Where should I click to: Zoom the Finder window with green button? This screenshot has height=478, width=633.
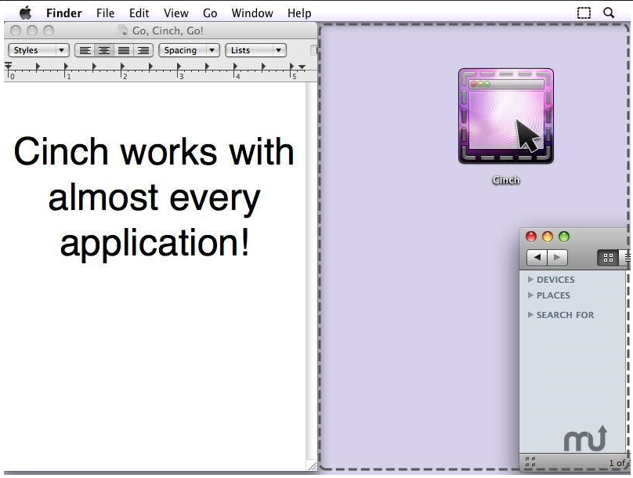(564, 237)
